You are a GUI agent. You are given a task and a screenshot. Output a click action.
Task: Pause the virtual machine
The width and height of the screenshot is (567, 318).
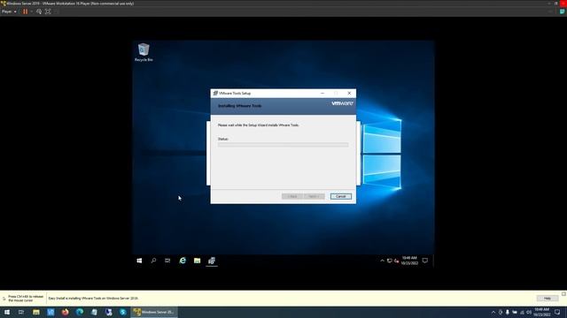[26, 11]
